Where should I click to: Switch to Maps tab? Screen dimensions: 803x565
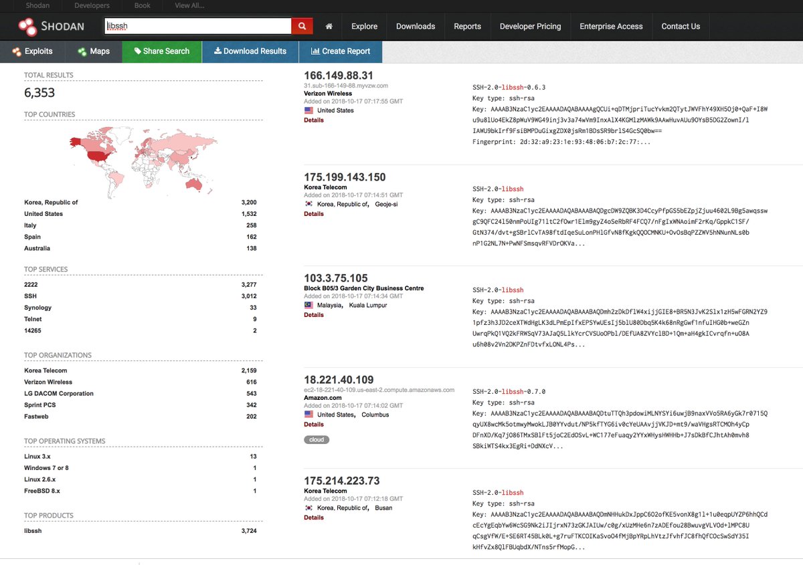pyautogui.click(x=94, y=51)
